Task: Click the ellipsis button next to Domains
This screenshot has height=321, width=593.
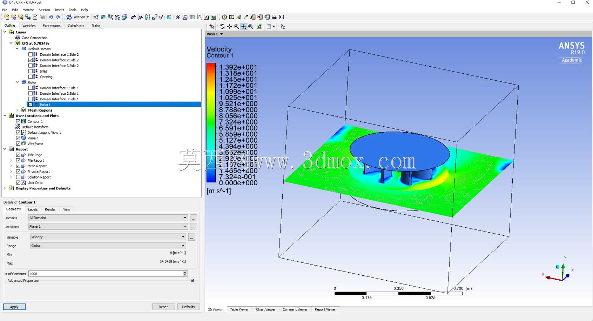Action: [x=193, y=218]
